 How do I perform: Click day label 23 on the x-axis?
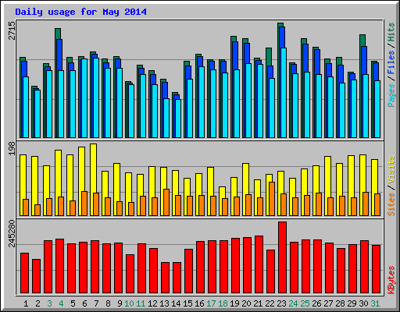281,303
